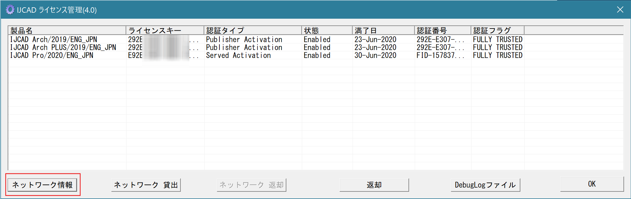Viewport: 631px width, 199px height.
Task: Click 292E-E307 number in Arch/2019 row
Action: pos(440,39)
